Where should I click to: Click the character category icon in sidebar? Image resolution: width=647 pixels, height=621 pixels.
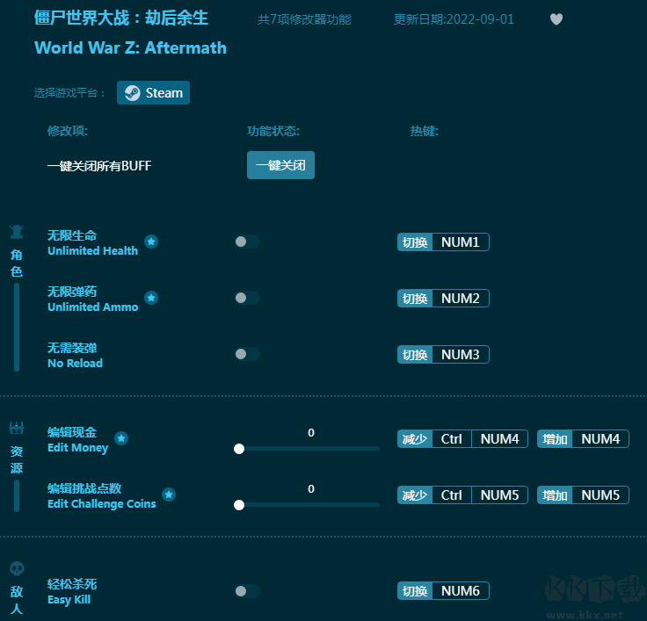click(17, 233)
